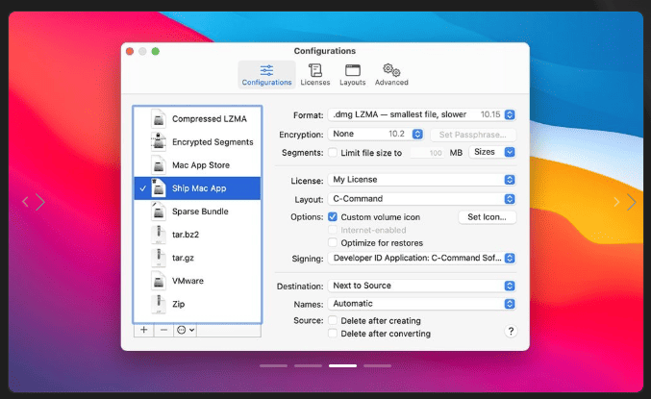Open the help question mark button
Image resolution: width=651 pixels, height=399 pixels.
[511, 331]
